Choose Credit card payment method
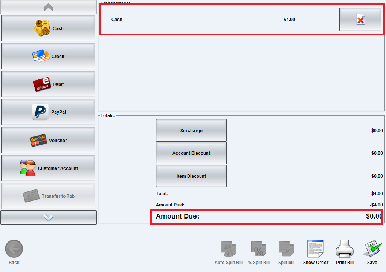This screenshot has height=272, width=386. 48,56
